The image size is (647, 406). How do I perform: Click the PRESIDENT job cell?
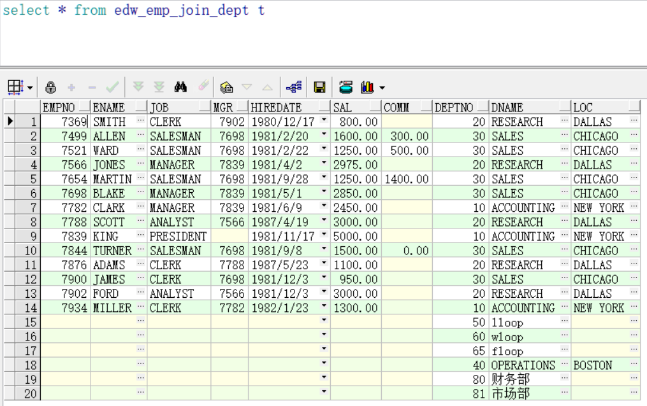[x=179, y=236]
